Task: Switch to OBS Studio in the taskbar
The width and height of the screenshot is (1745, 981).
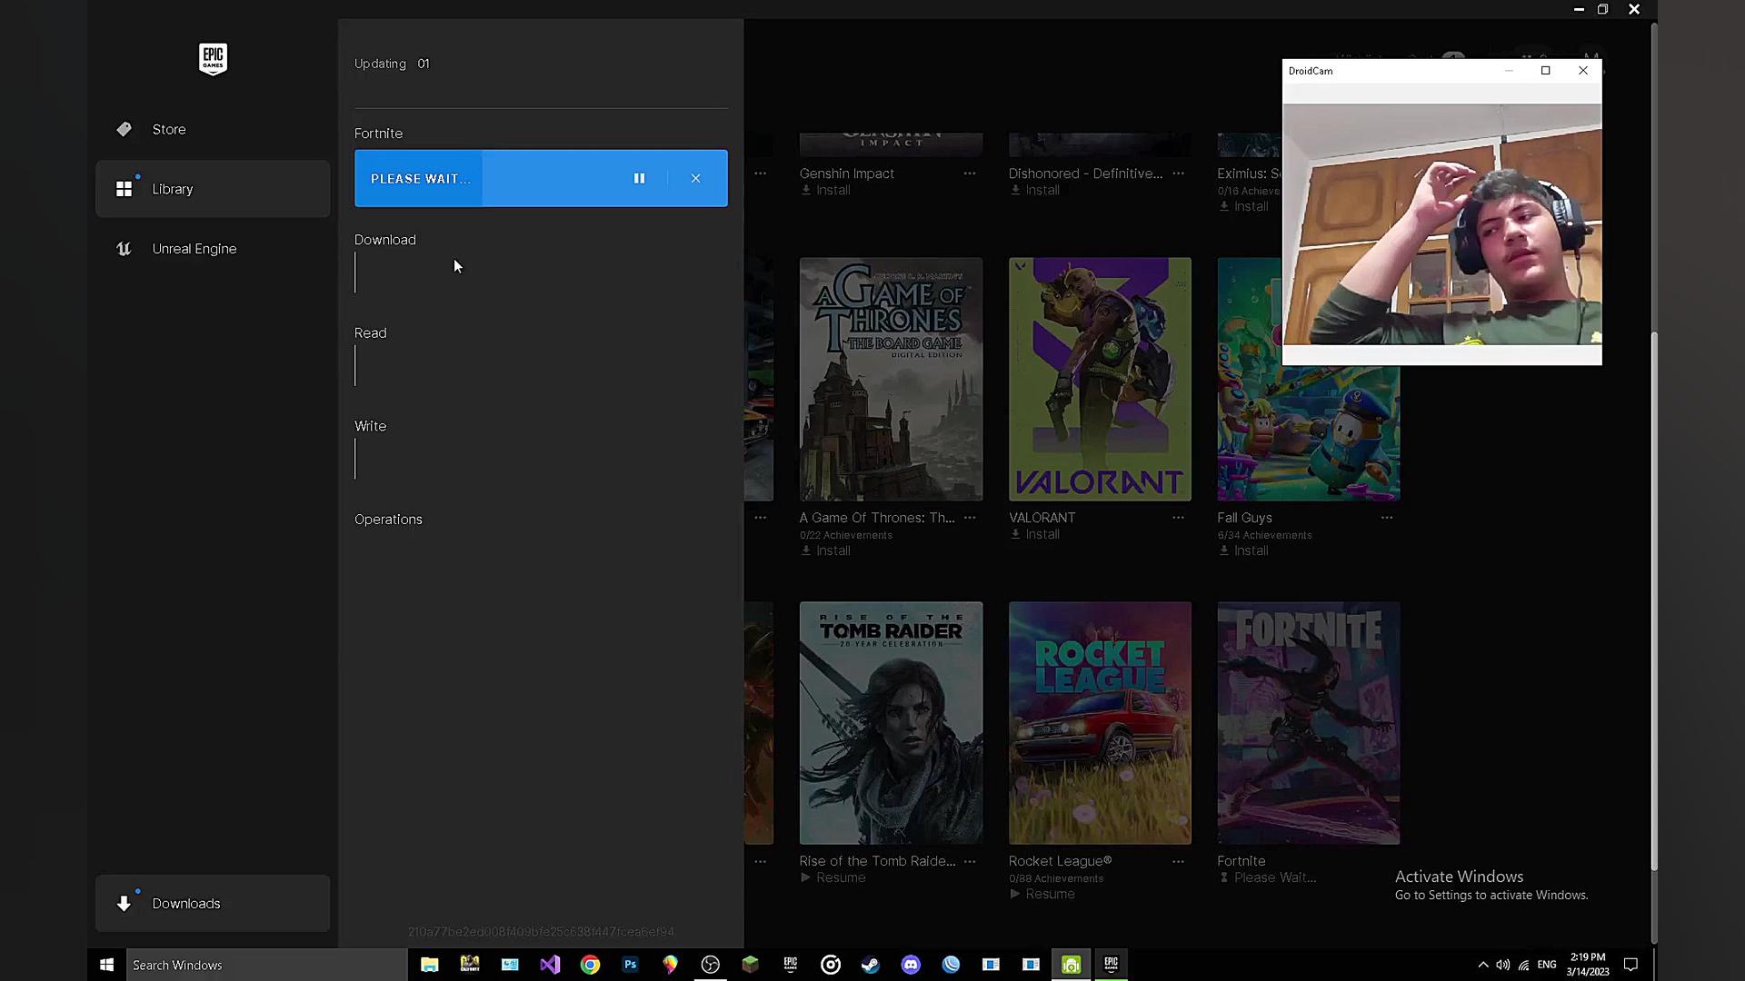Action: [710, 965]
